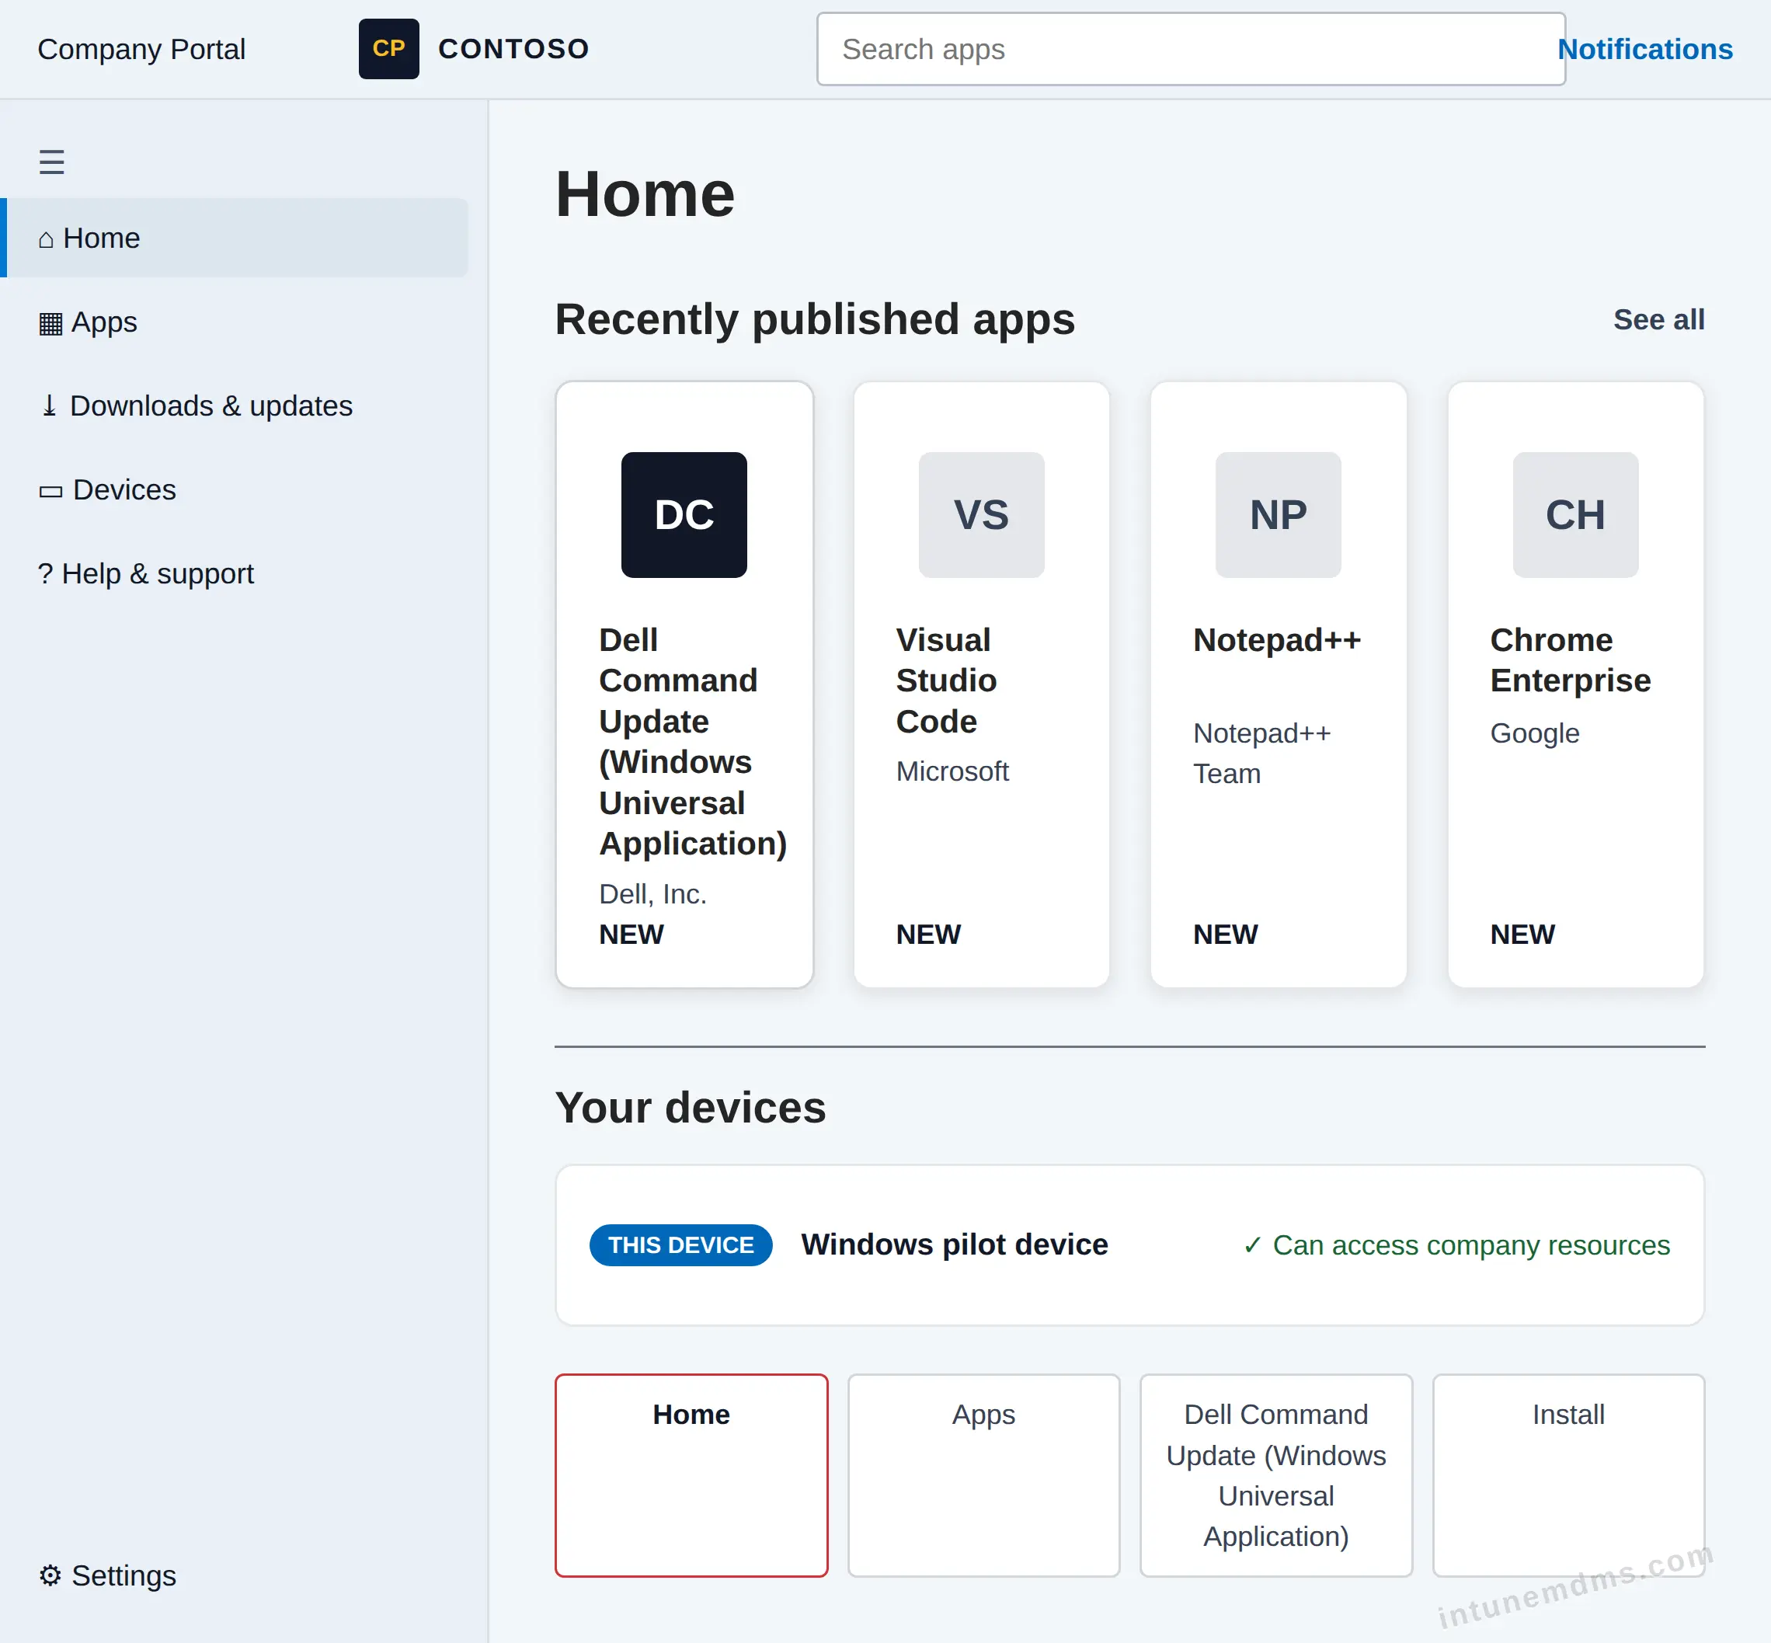Open Apps in the sidebar

[x=235, y=322]
